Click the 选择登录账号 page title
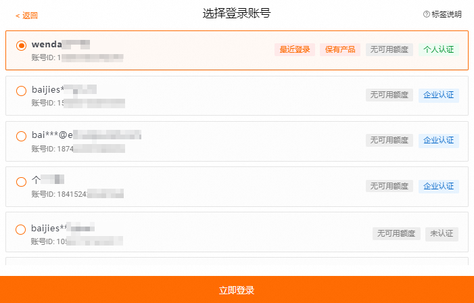This screenshot has height=303, width=474. coord(237,14)
